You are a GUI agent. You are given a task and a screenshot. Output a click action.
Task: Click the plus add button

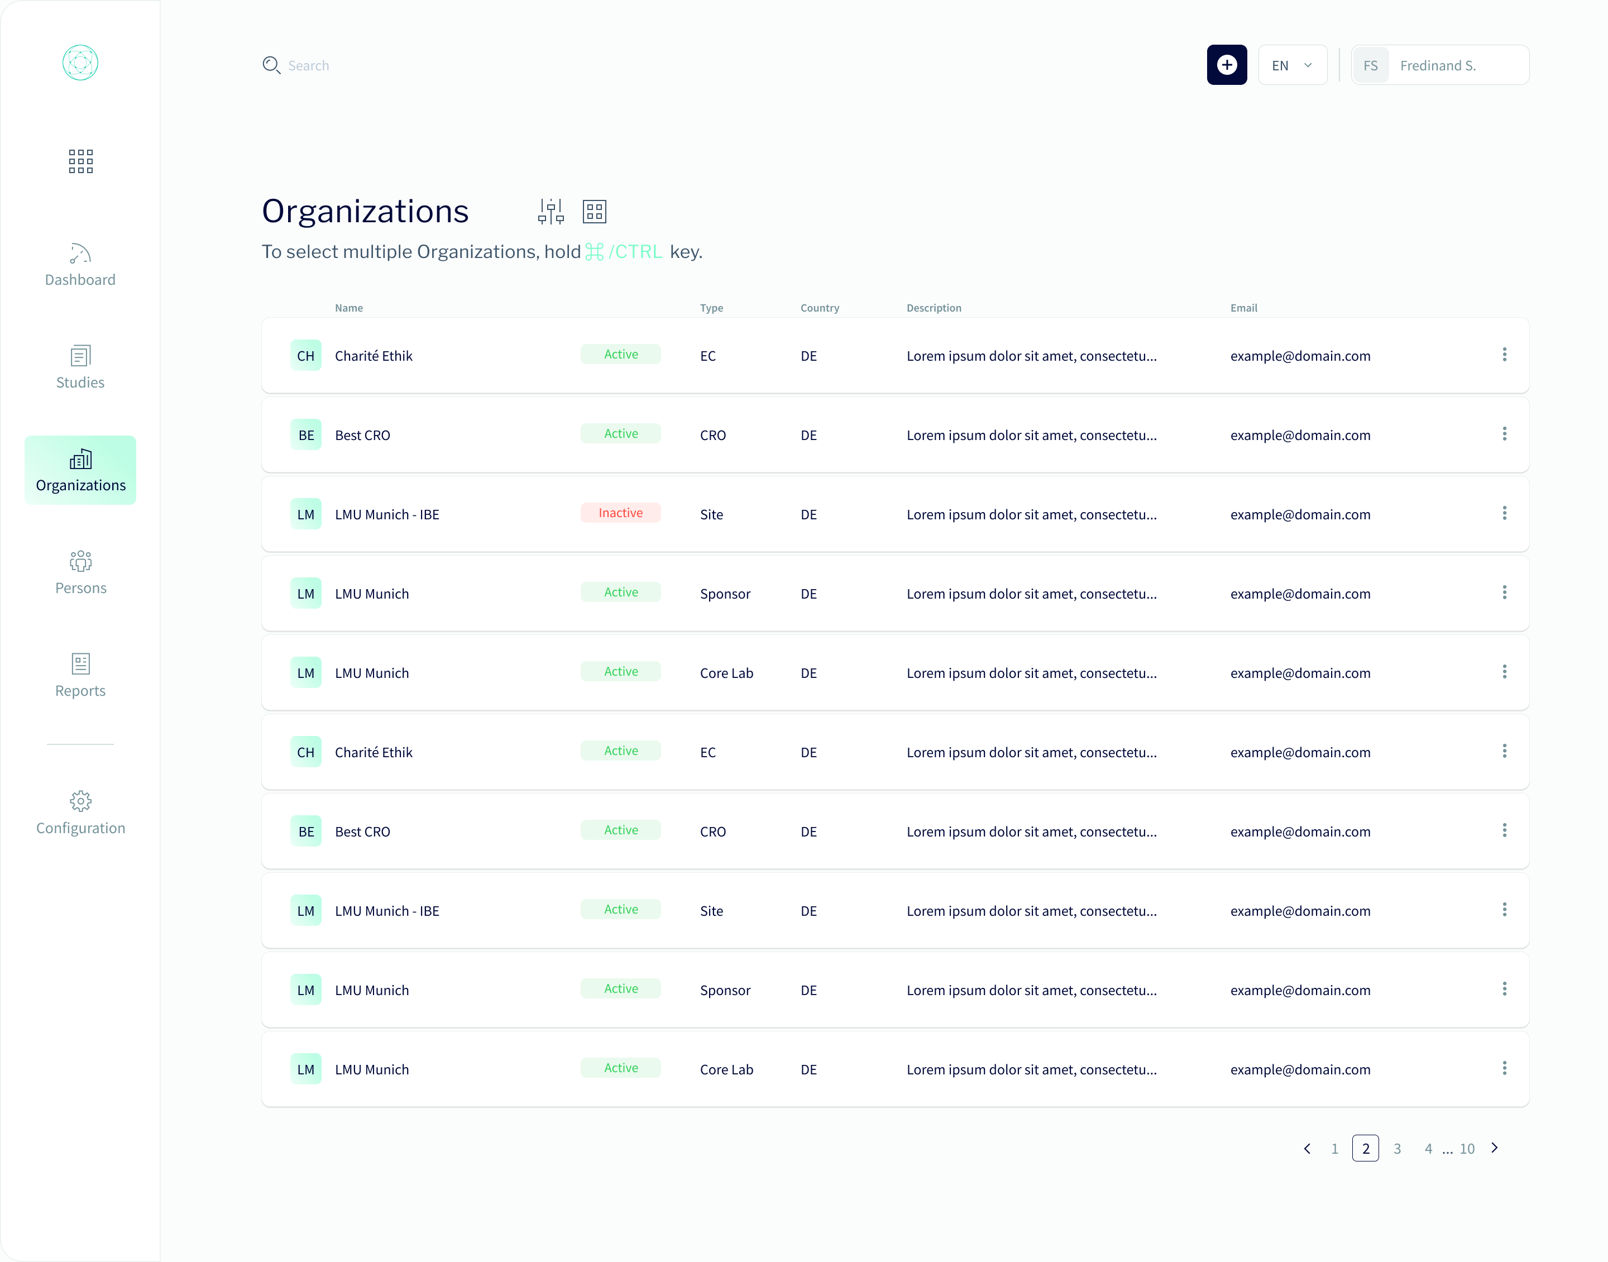(1227, 65)
